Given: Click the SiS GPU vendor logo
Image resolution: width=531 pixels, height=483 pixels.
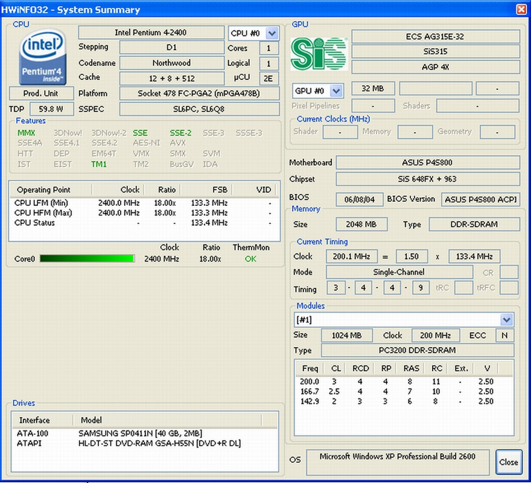Looking at the screenshot, I should [x=319, y=54].
